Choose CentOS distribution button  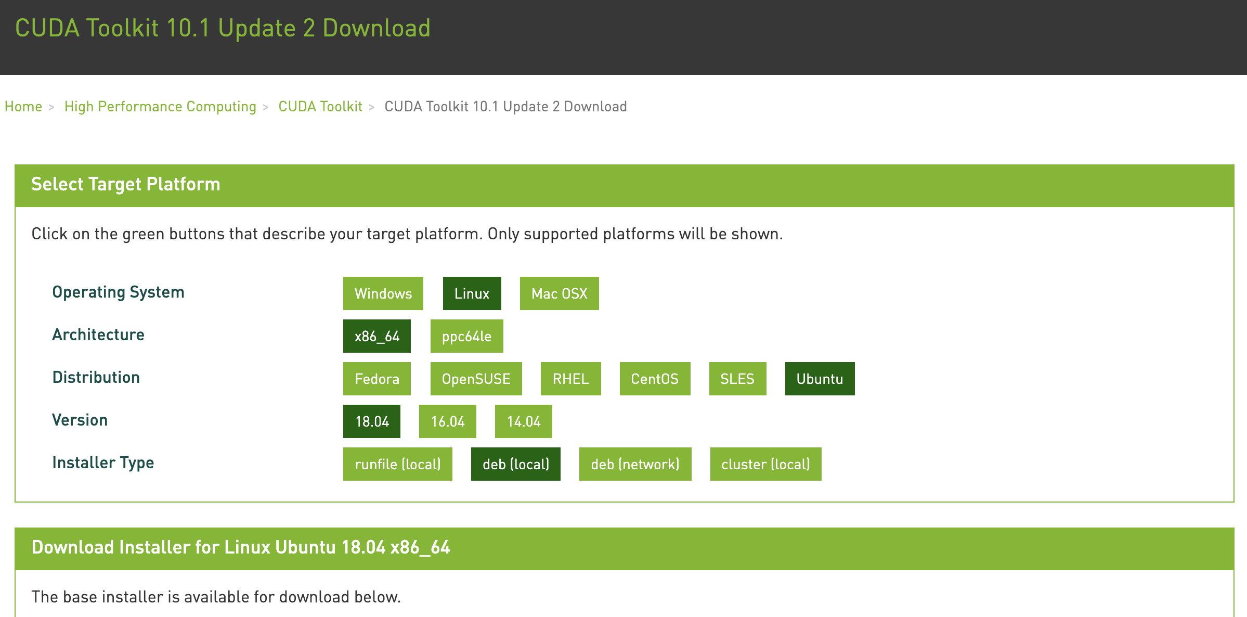pyautogui.click(x=655, y=379)
